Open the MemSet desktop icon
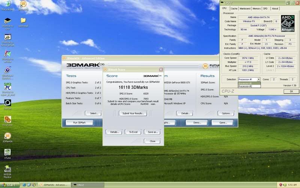The image size is (300, 188). [7, 103]
